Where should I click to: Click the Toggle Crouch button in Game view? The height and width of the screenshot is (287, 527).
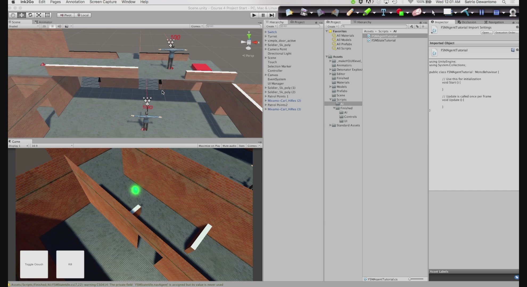click(x=34, y=264)
